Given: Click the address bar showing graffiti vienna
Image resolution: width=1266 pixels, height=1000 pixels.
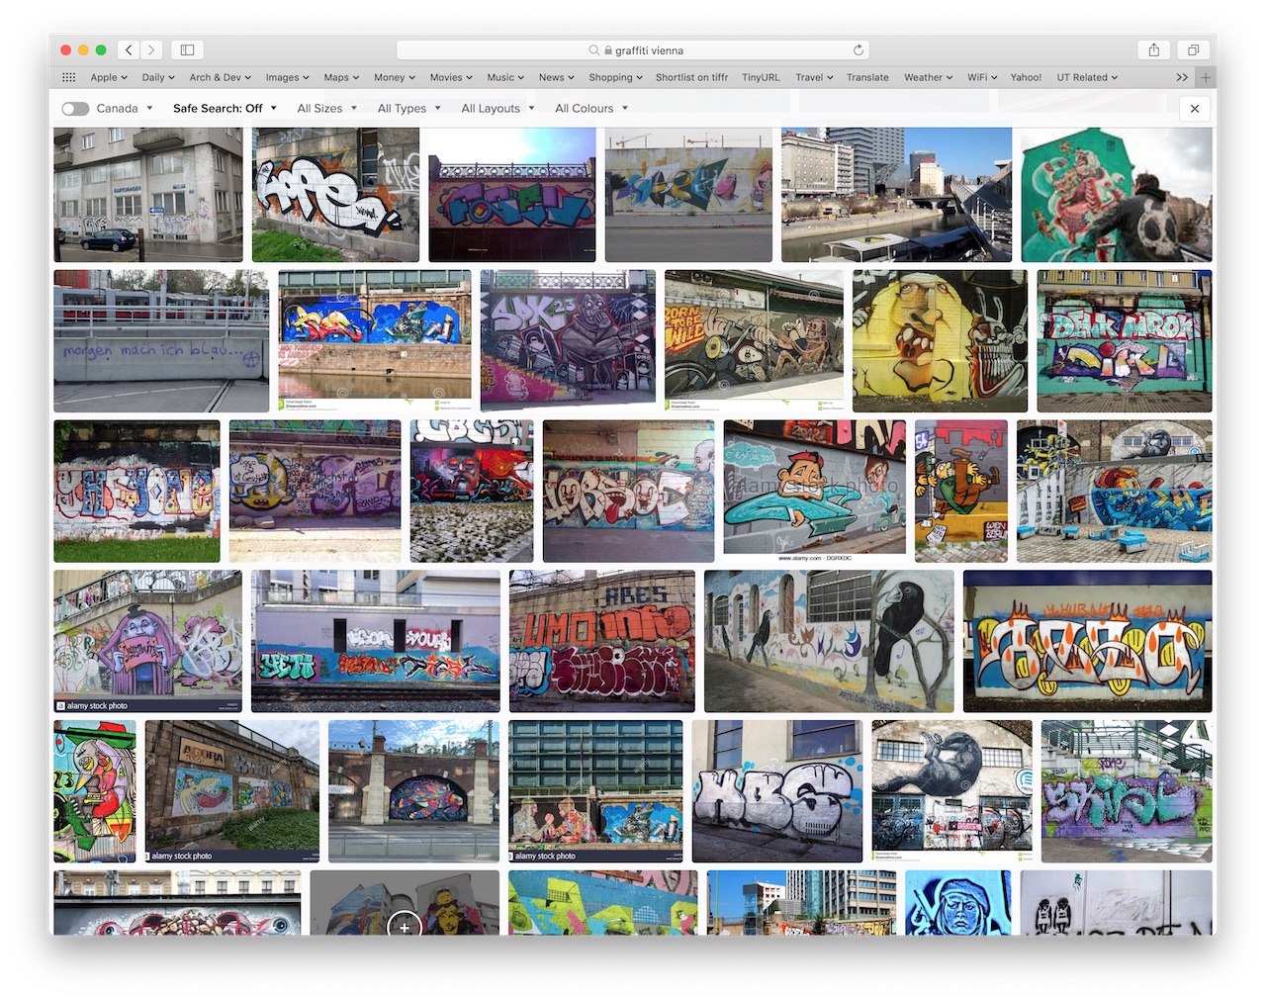Looking at the screenshot, I should pyautogui.click(x=633, y=49).
